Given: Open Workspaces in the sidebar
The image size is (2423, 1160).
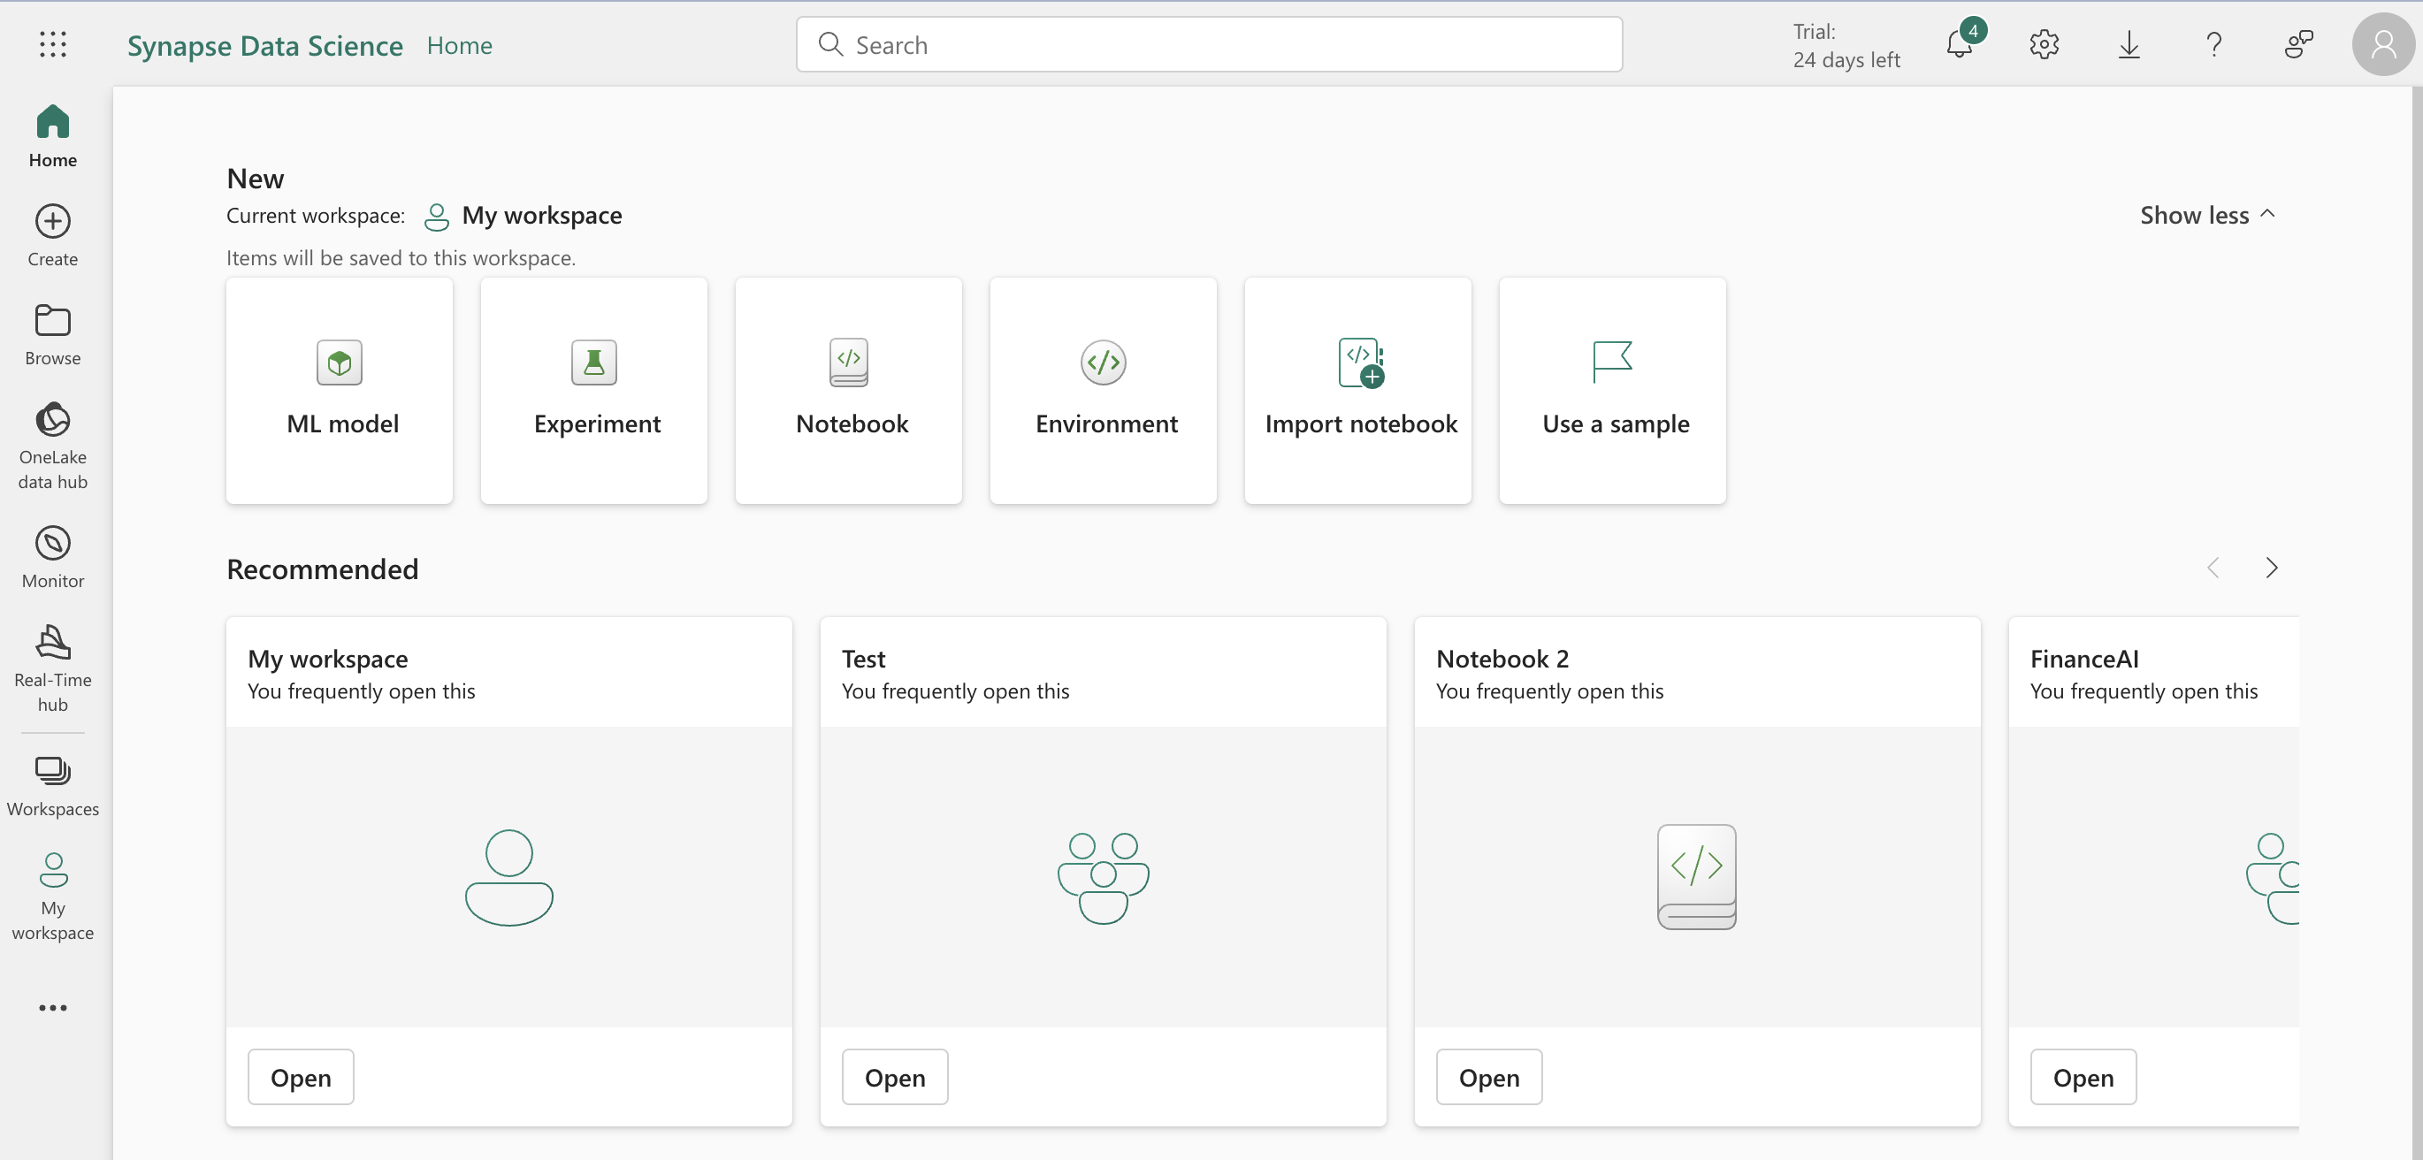Looking at the screenshot, I should click(53, 787).
